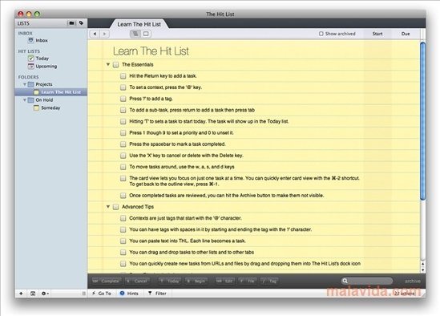Open the Inbox list

(x=41, y=40)
